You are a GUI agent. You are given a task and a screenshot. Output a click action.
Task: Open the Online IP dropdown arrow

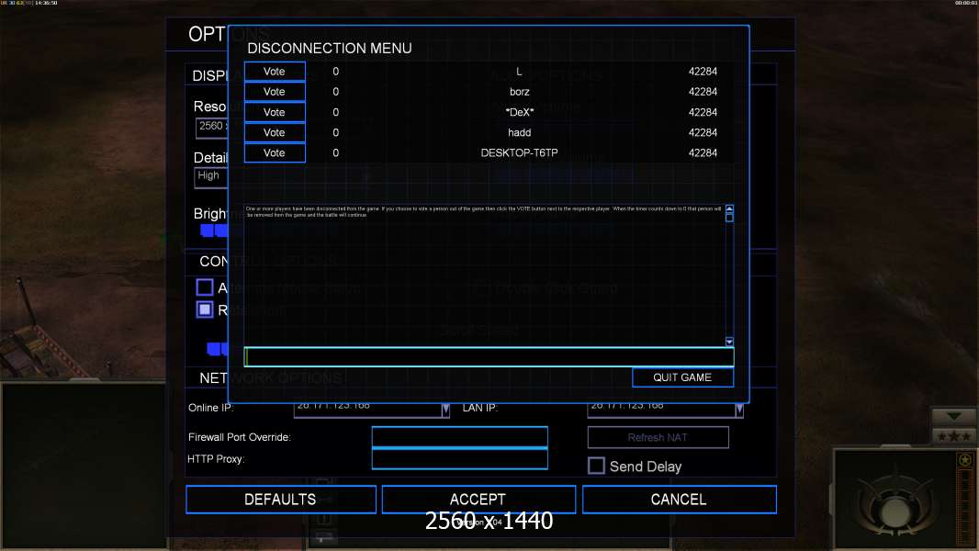pos(445,410)
